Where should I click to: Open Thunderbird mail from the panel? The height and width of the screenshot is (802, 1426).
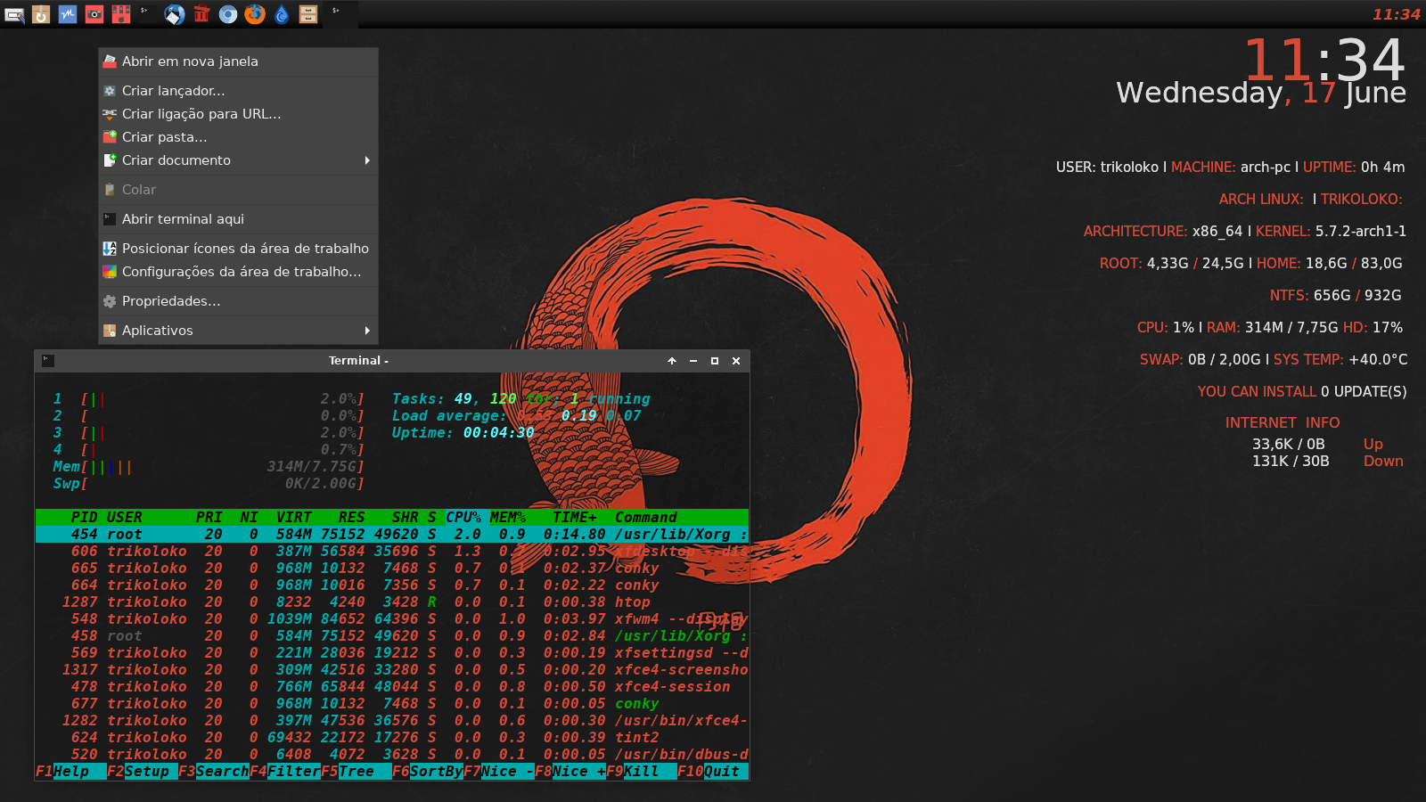tap(175, 14)
